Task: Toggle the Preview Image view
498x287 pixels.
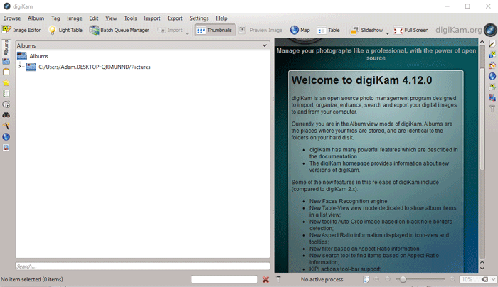Action: click(260, 30)
